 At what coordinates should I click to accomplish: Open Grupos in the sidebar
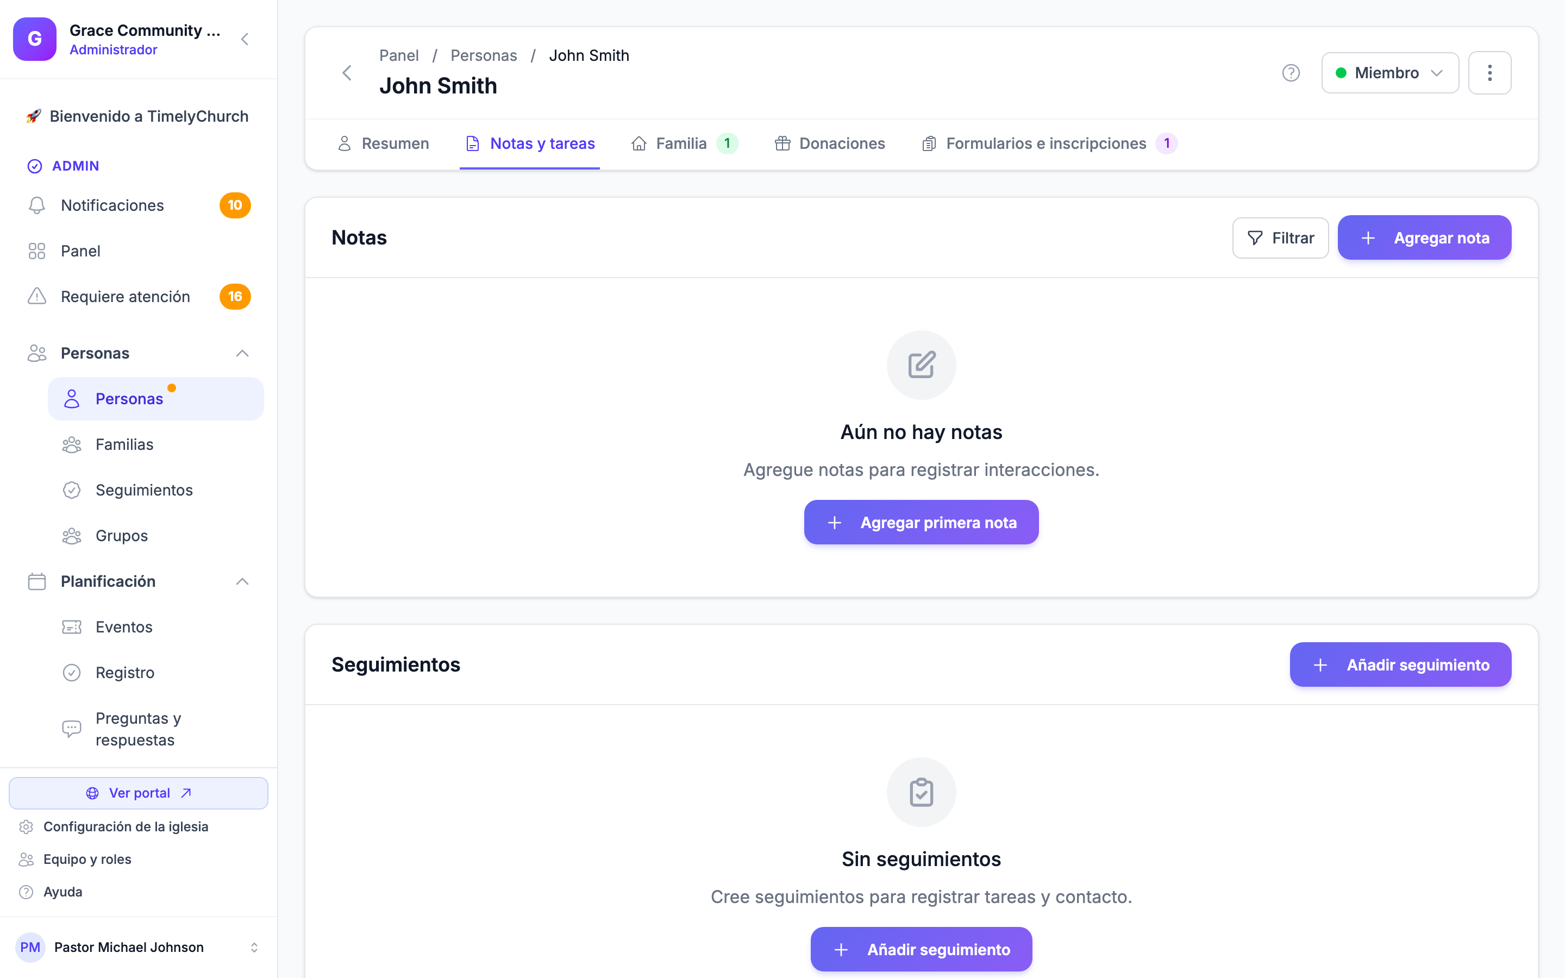[x=156, y=536]
